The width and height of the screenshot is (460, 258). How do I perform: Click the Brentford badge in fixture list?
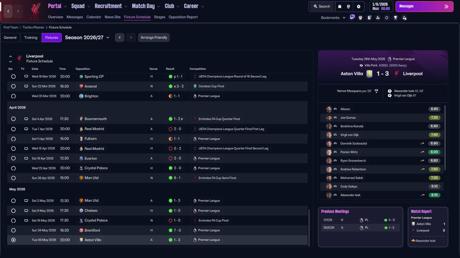pyautogui.click(x=81, y=230)
